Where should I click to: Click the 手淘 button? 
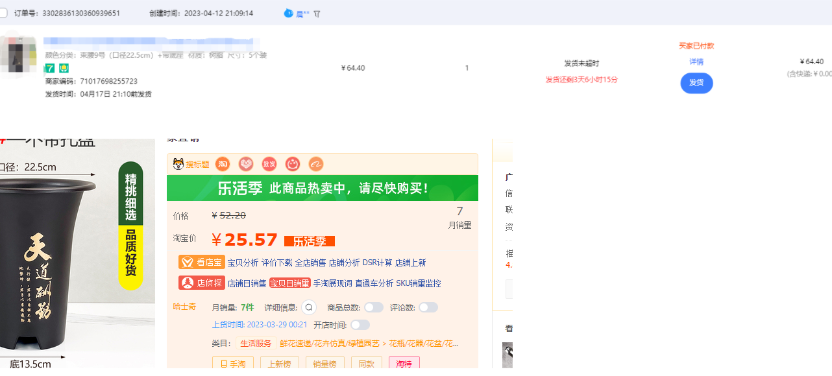coord(233,364)
